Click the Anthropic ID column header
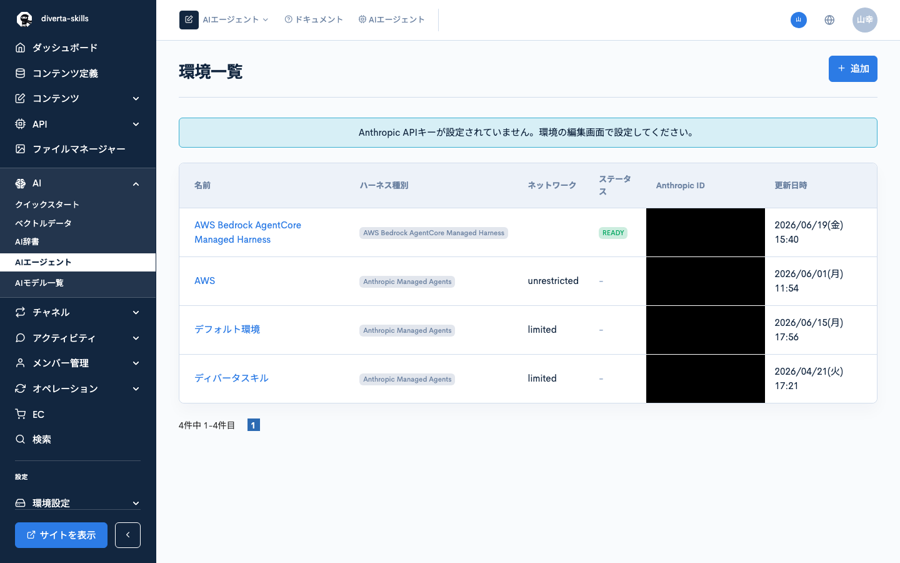 click(680, 185)
